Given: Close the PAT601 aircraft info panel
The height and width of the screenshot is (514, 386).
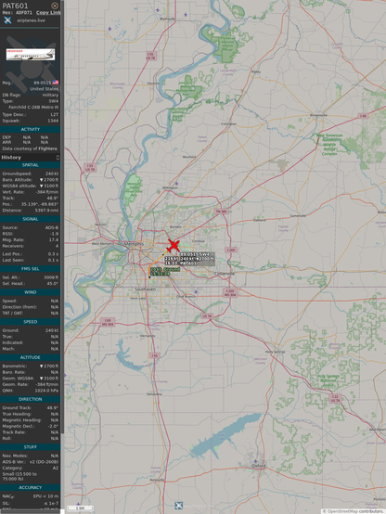Looking at the screenshot, I should pyautogui.click(x=55, y=6).
